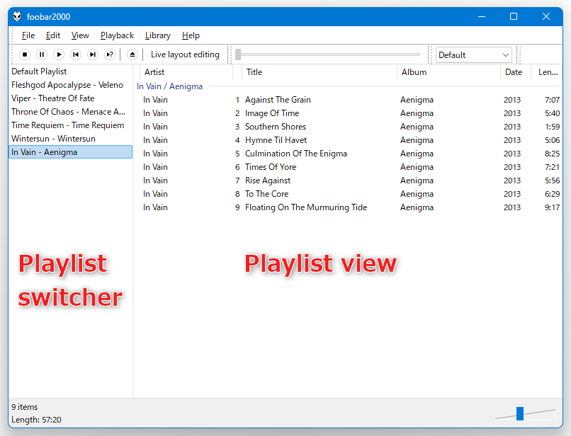Pause the current track

tap(42, 54)
